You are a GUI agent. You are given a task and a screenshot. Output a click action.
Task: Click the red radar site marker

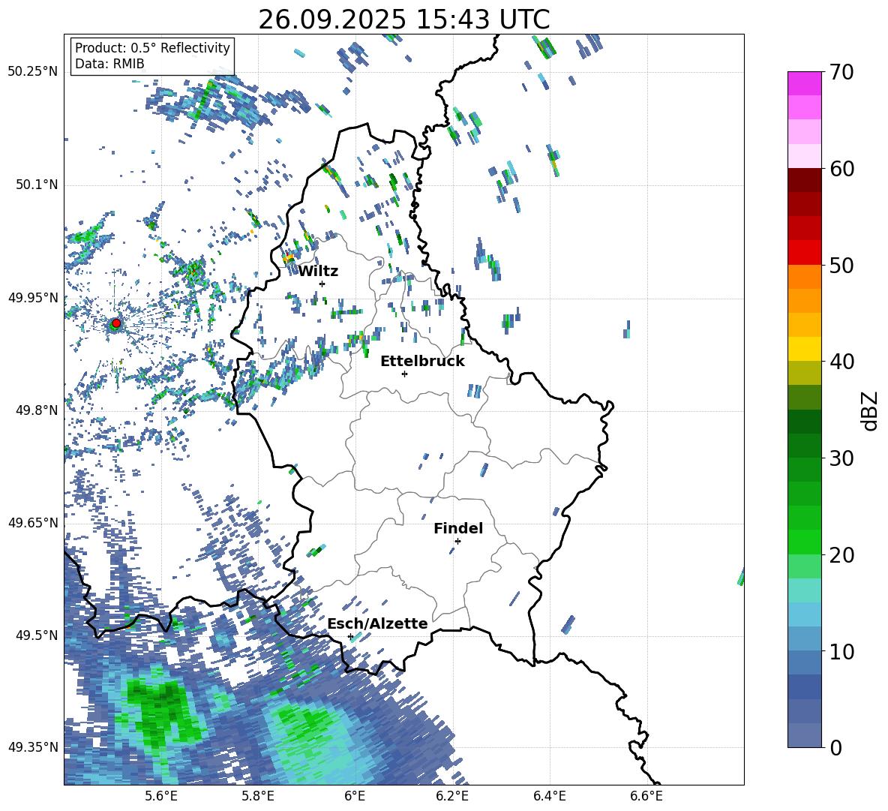click(116, 323)
